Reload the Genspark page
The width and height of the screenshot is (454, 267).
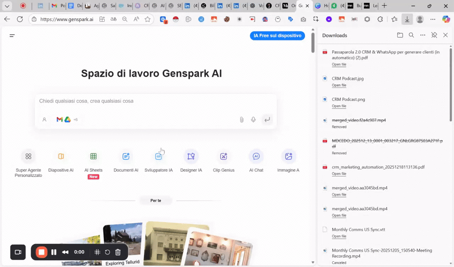point(20,19)
